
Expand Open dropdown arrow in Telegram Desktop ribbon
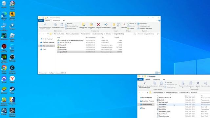(135, 24)
